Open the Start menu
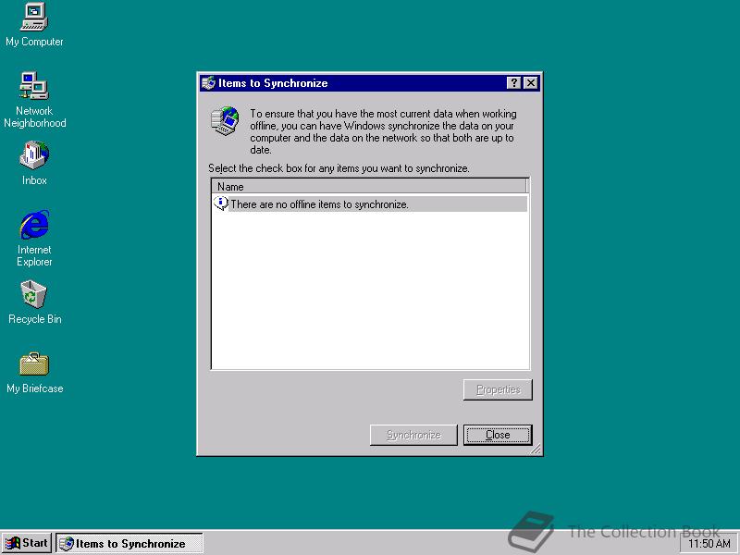Viewport: 740px width, 555px height. pyautogui.click(x=27, y=543)
